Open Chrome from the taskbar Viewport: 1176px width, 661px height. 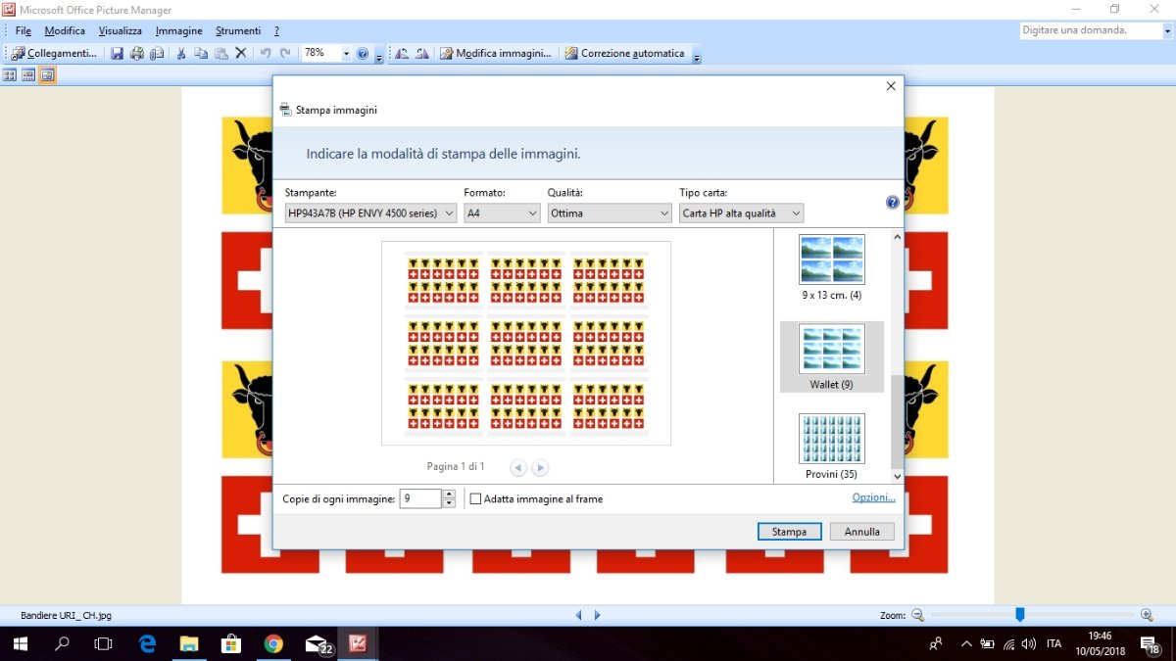tap(273, 643)
